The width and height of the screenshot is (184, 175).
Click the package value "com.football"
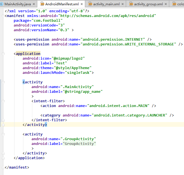tap(47, 21)
